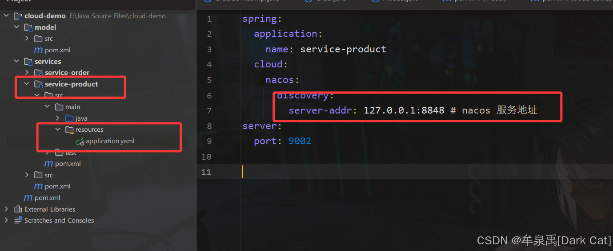Select the main folder row
The height and width of the screenshot is (251, 613).
point(98,107)
